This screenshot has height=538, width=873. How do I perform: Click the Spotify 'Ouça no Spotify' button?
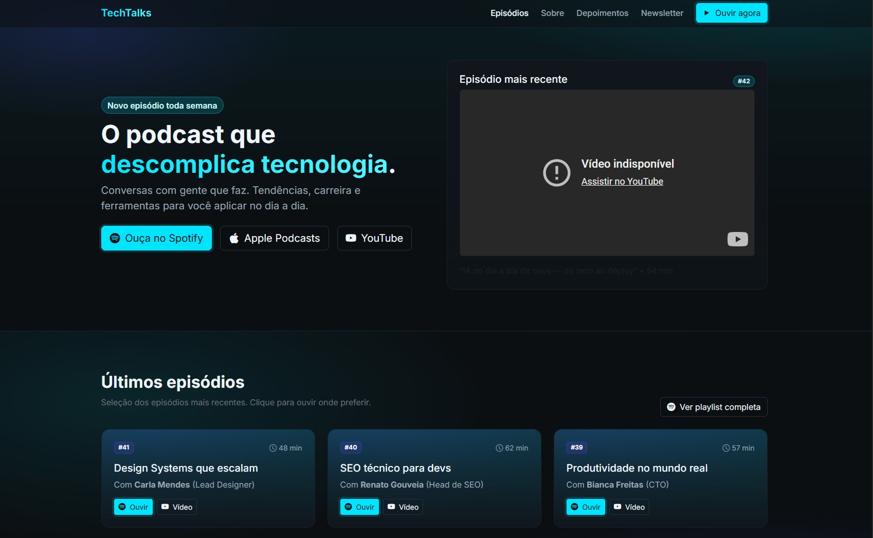(156, 238)
